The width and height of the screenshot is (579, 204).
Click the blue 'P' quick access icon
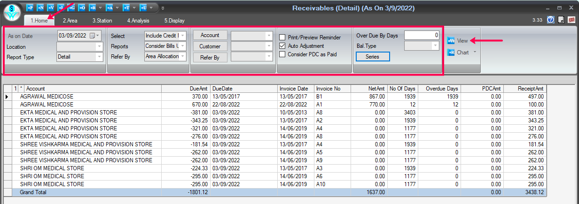[30, 8]
